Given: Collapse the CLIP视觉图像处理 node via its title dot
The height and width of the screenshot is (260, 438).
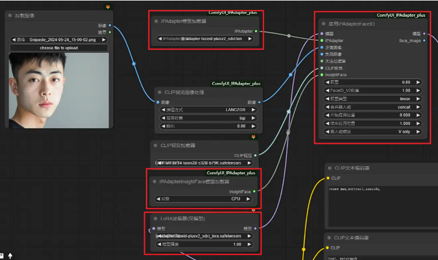Looking at the screenshot, I should point(160,92).
